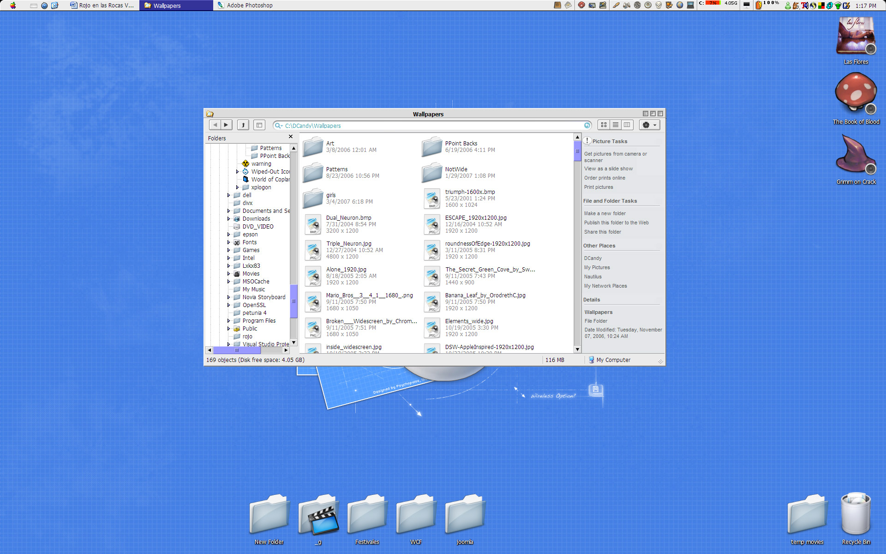Click the filmstrip view icon in toolbar
This screenshot has width=886, height=554.
[626, 125]
